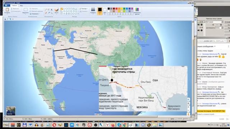Open Word from the taskbar
The width and height of the screenshot is (230, 129).
[x=30, y=125]
